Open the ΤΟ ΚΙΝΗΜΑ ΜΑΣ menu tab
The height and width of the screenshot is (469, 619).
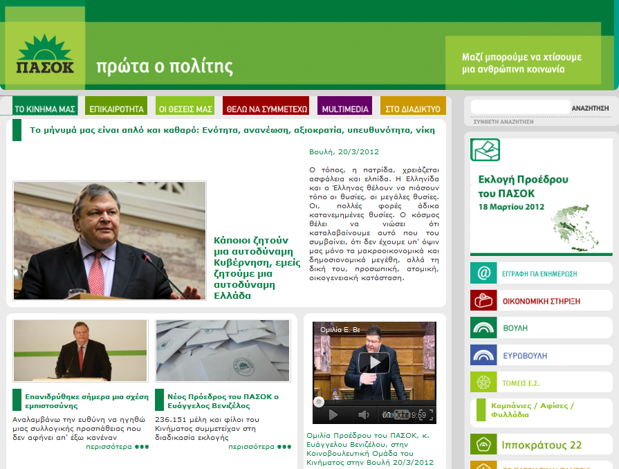[x=45, y=109]
